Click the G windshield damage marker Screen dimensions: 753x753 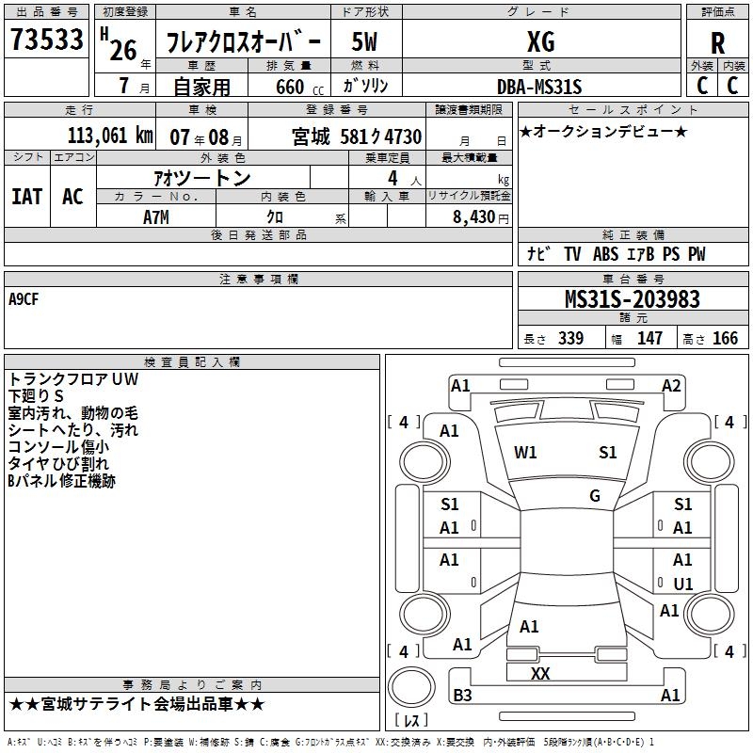coord(595,496)
